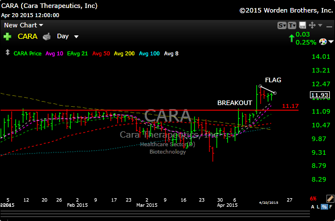Click the hammer icon beside CARA symbol
This screenshot has width=335, height=221.
click(47, 37)
